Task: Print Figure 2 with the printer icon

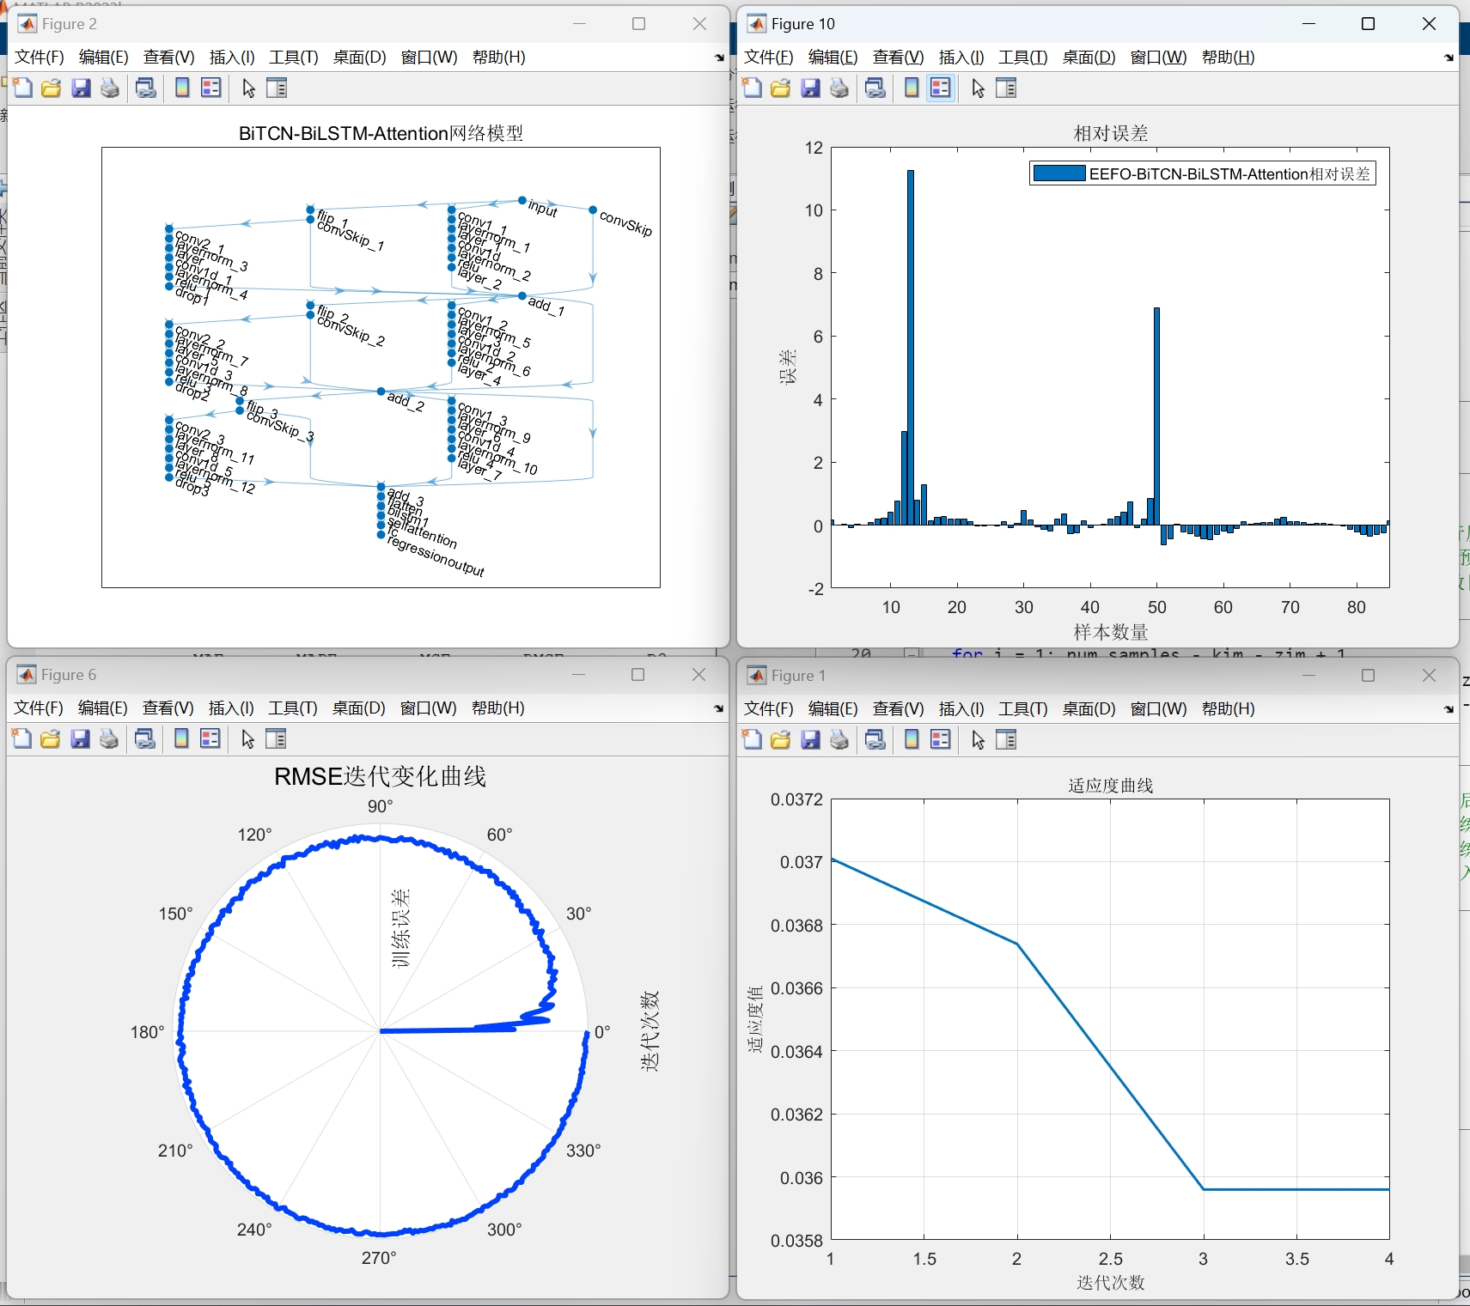Action: tap(110, 88)
